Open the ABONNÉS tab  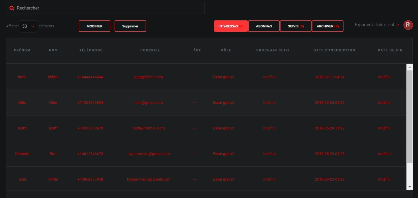click(264, 26)
